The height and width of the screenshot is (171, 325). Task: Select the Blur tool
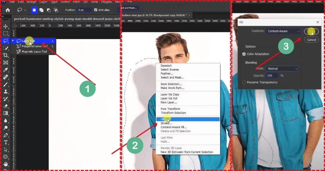(6, 120)
